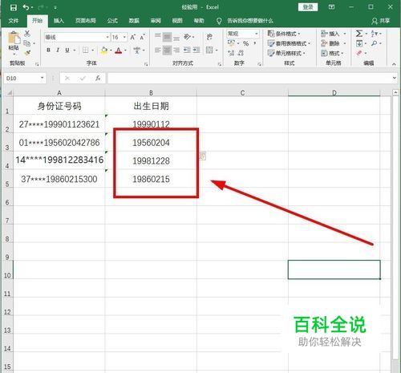Click the Paste Options icon beside B4
Viewport: 401px width, 373px height.
[x=203, y=156]
